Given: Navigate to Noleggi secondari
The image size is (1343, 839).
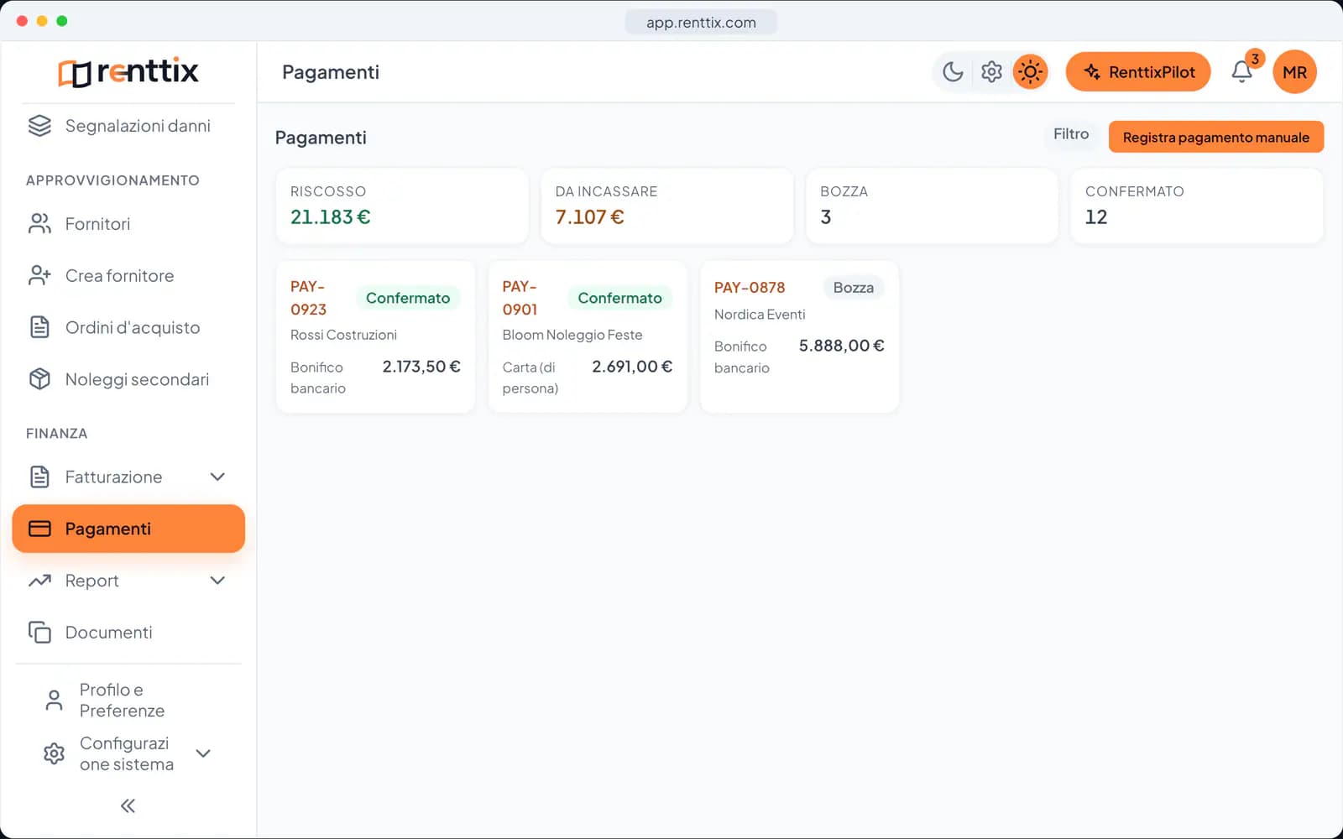Looking at the screenshot, I should (128, 379).
